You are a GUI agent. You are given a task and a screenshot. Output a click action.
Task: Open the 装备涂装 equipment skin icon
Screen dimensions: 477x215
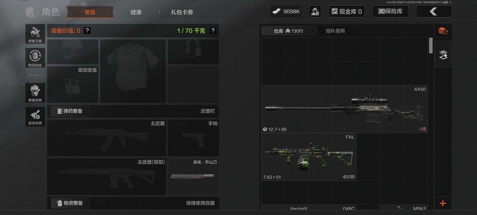coord(35,93)
